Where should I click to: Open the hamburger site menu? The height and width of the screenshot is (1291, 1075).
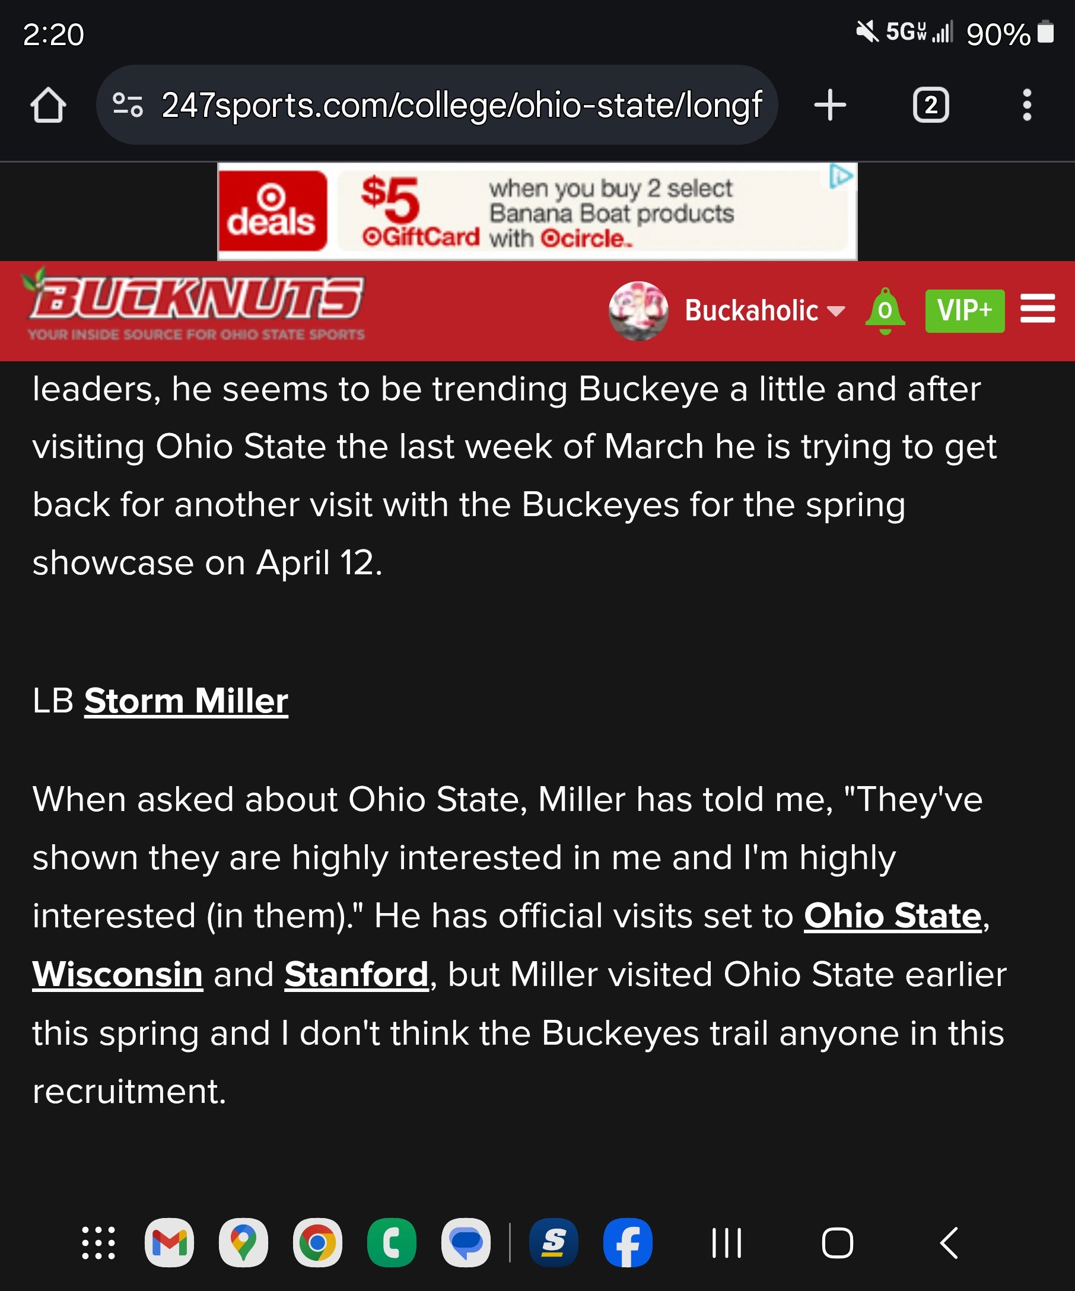click(1038, 309)
